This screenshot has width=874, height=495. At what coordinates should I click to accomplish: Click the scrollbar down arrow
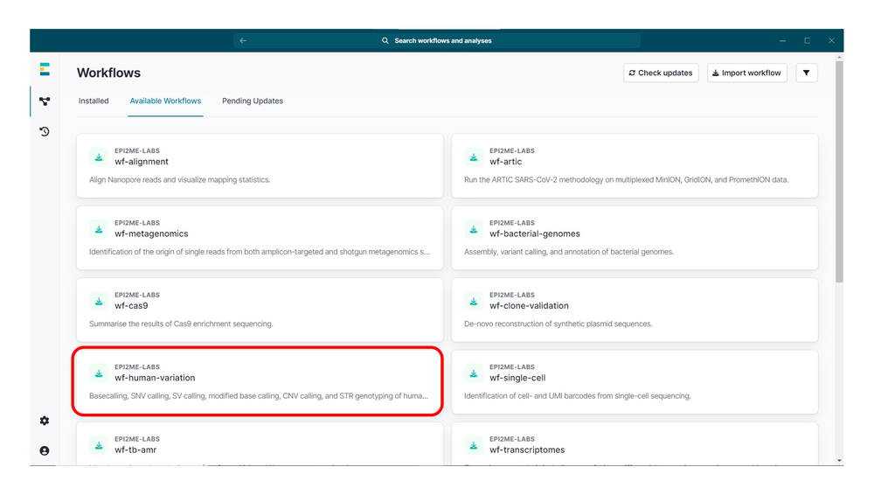pos(839,460)
